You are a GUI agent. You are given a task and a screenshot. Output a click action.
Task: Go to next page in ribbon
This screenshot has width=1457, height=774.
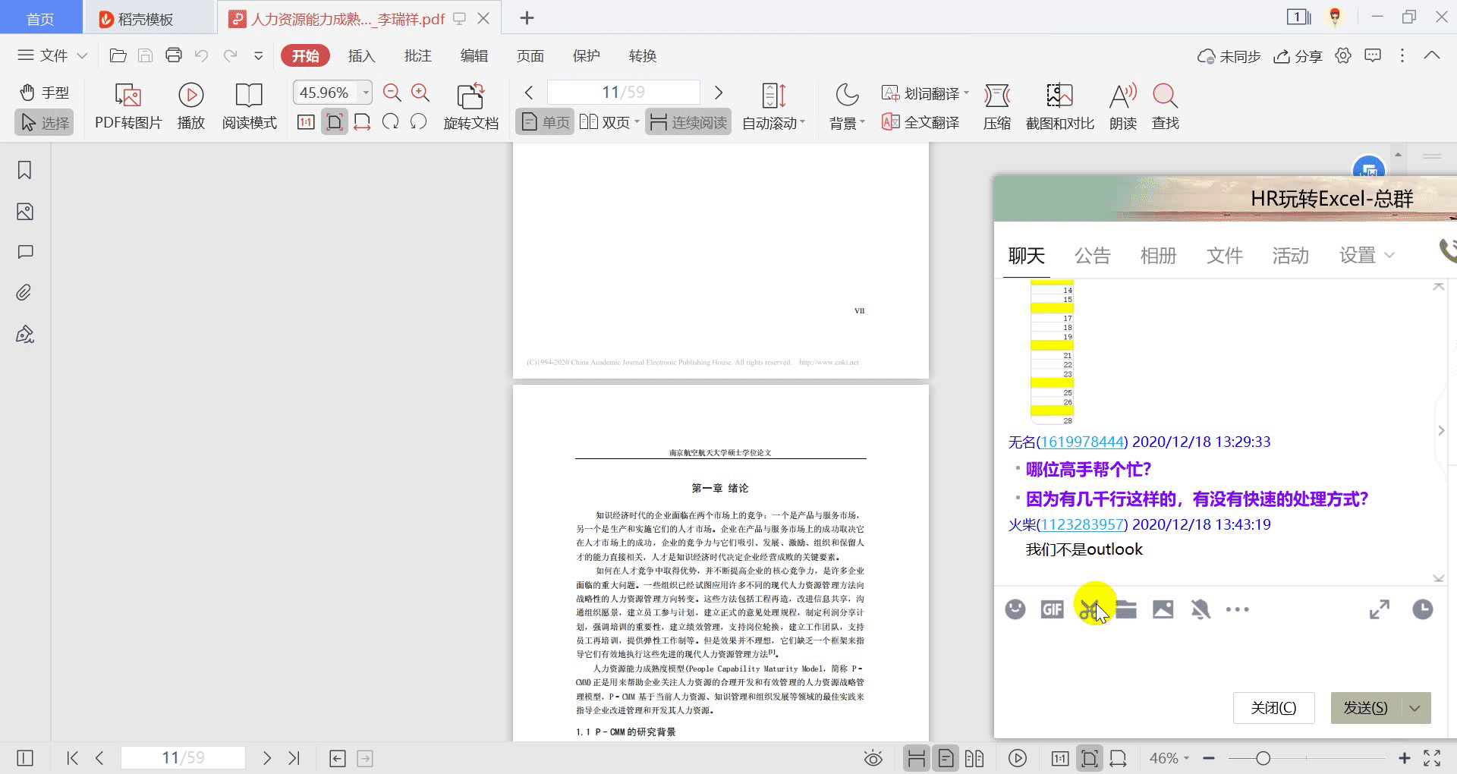click(718, 93)
